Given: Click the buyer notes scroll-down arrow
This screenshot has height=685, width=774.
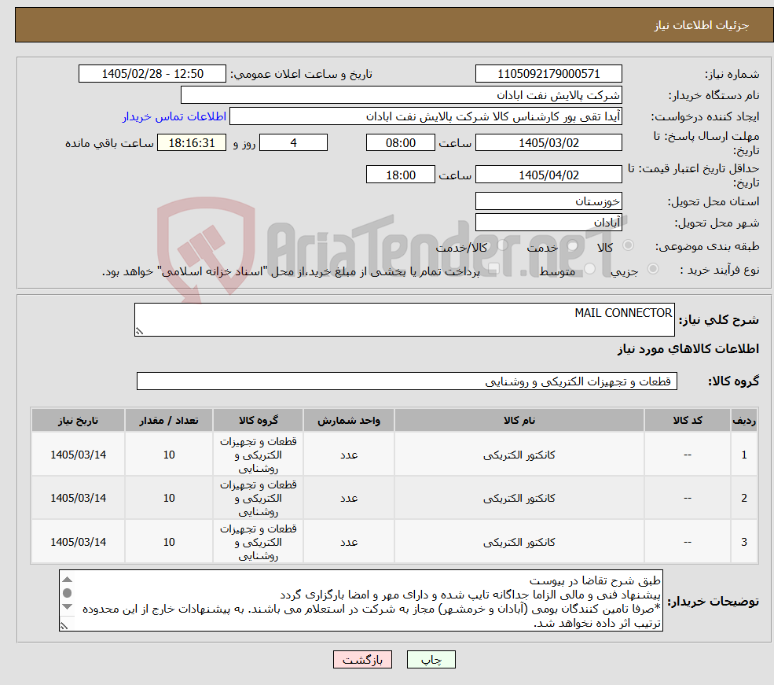Looking at the screenshot, I should [x=67, y=606].
